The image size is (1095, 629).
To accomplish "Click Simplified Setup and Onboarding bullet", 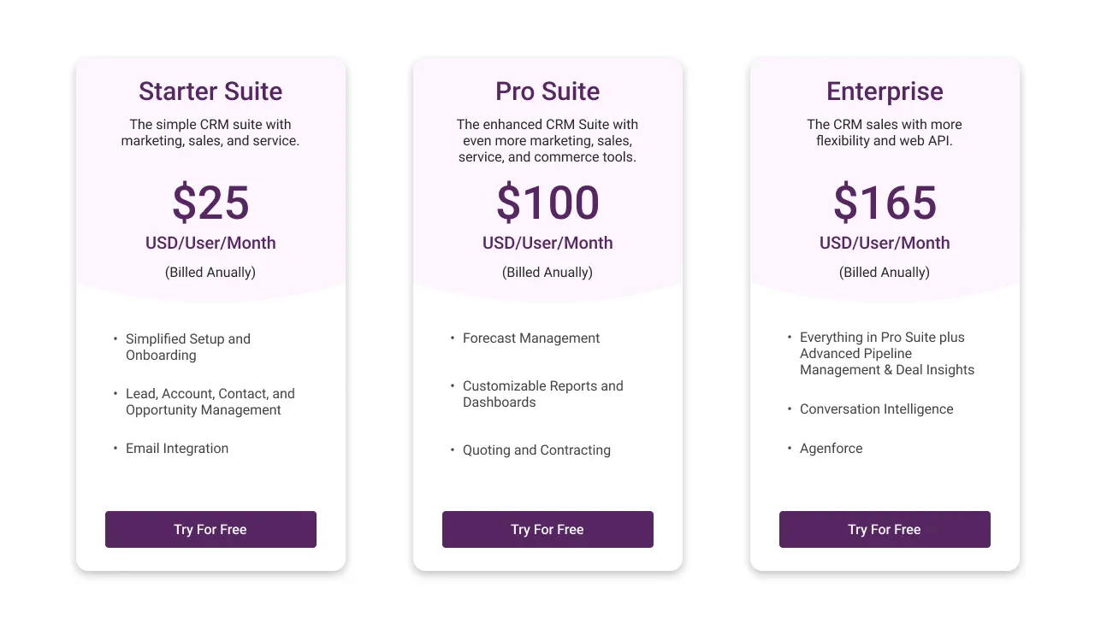I will click(x=188, y=347).
